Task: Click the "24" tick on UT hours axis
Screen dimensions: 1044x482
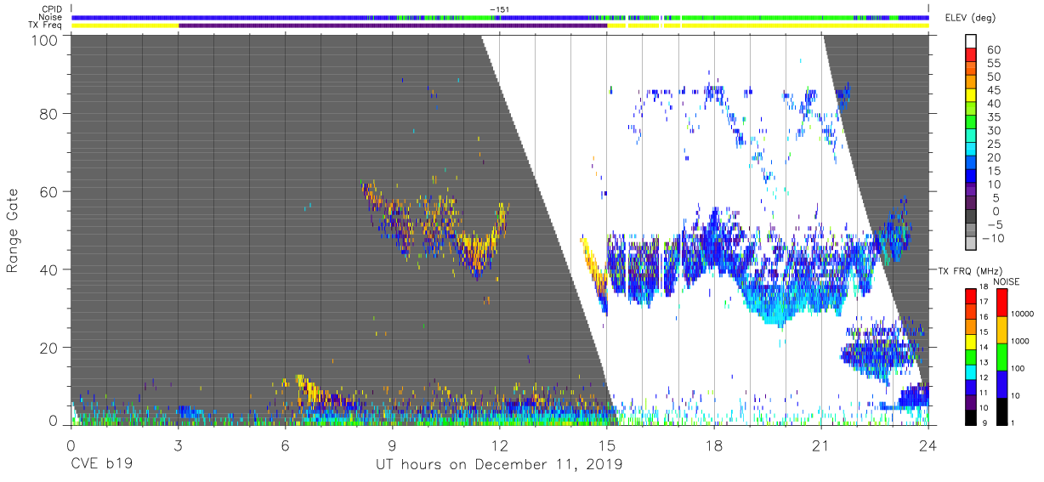Action: (928, 445)
